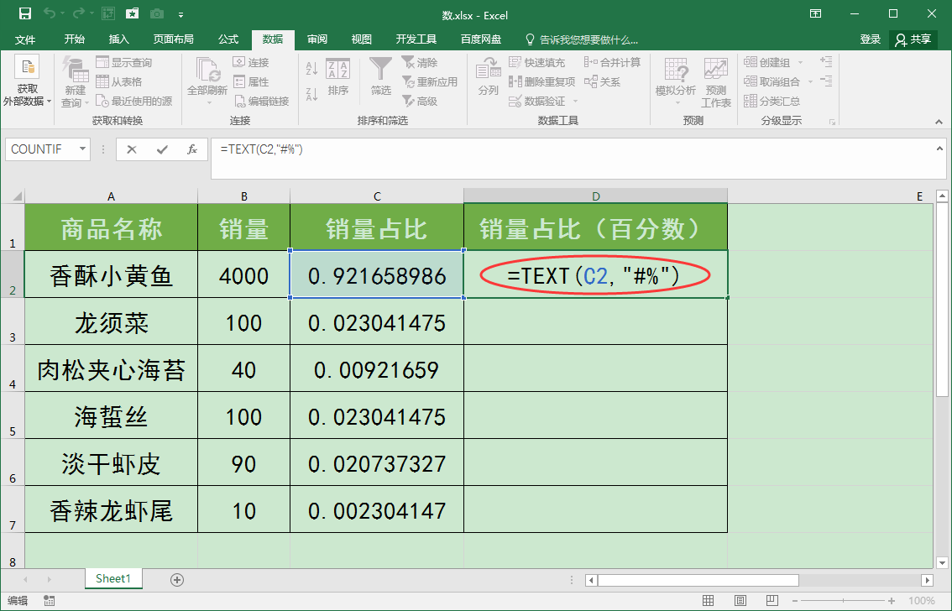Click the 全部刷新 icon
Screen dimensions: 952x611
pyautogui.click(x=207, y=70)
